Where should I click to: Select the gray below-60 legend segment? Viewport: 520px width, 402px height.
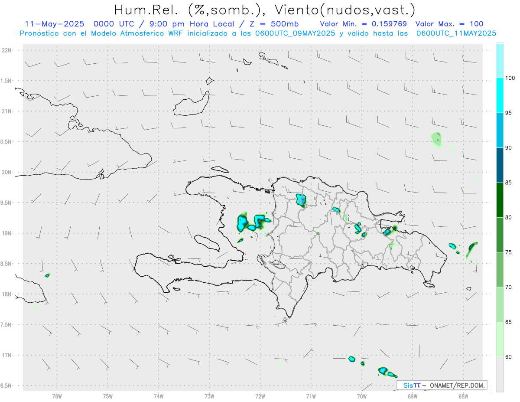(500, 374)
